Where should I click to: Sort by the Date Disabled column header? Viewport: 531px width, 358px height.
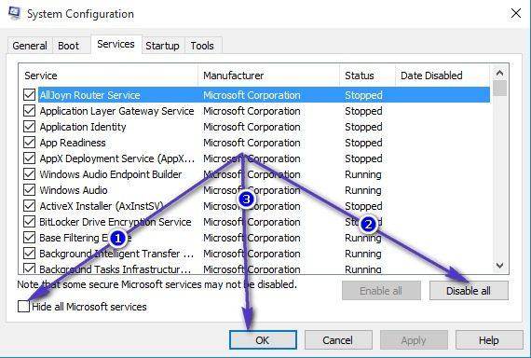[x=442, y=76]
